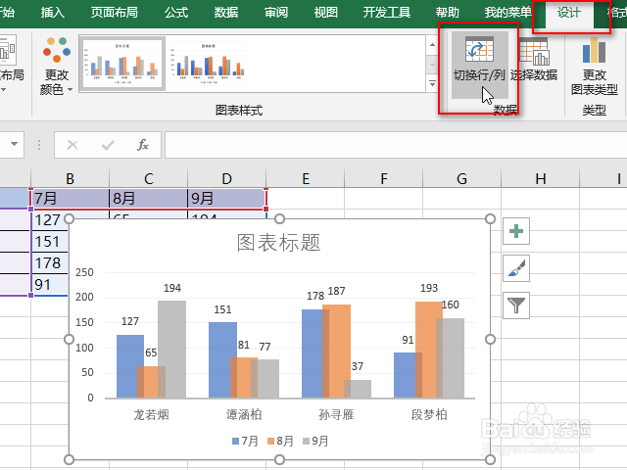Open the Help (帮助) tab
The height and width of the screenshot is (470, 627).
click(448, 13)
